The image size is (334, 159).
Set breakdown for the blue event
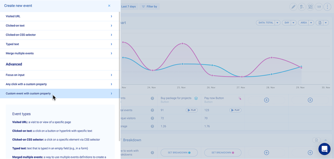pos(179,153)
